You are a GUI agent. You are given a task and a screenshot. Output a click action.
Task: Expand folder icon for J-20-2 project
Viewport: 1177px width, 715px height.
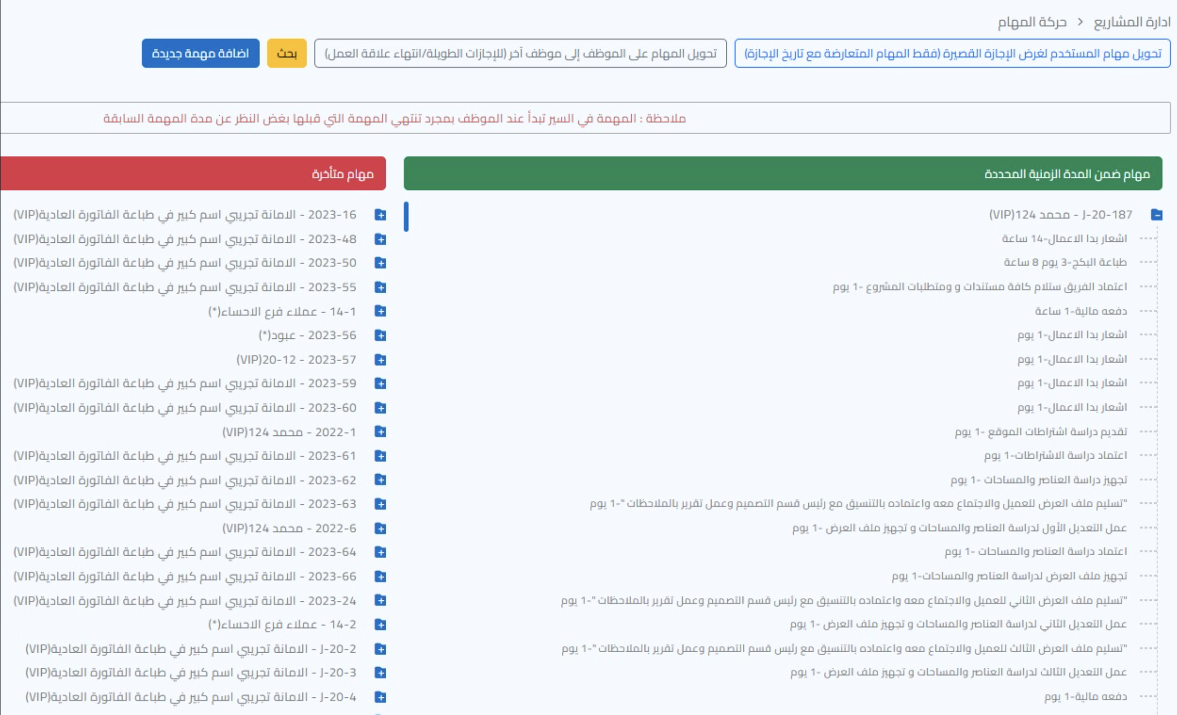click(380, 649)
